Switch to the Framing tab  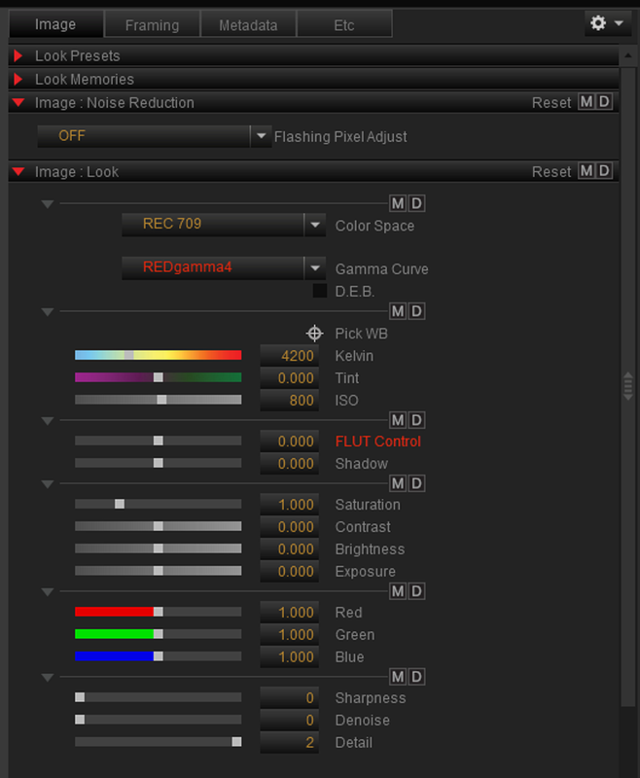(153, 25)
